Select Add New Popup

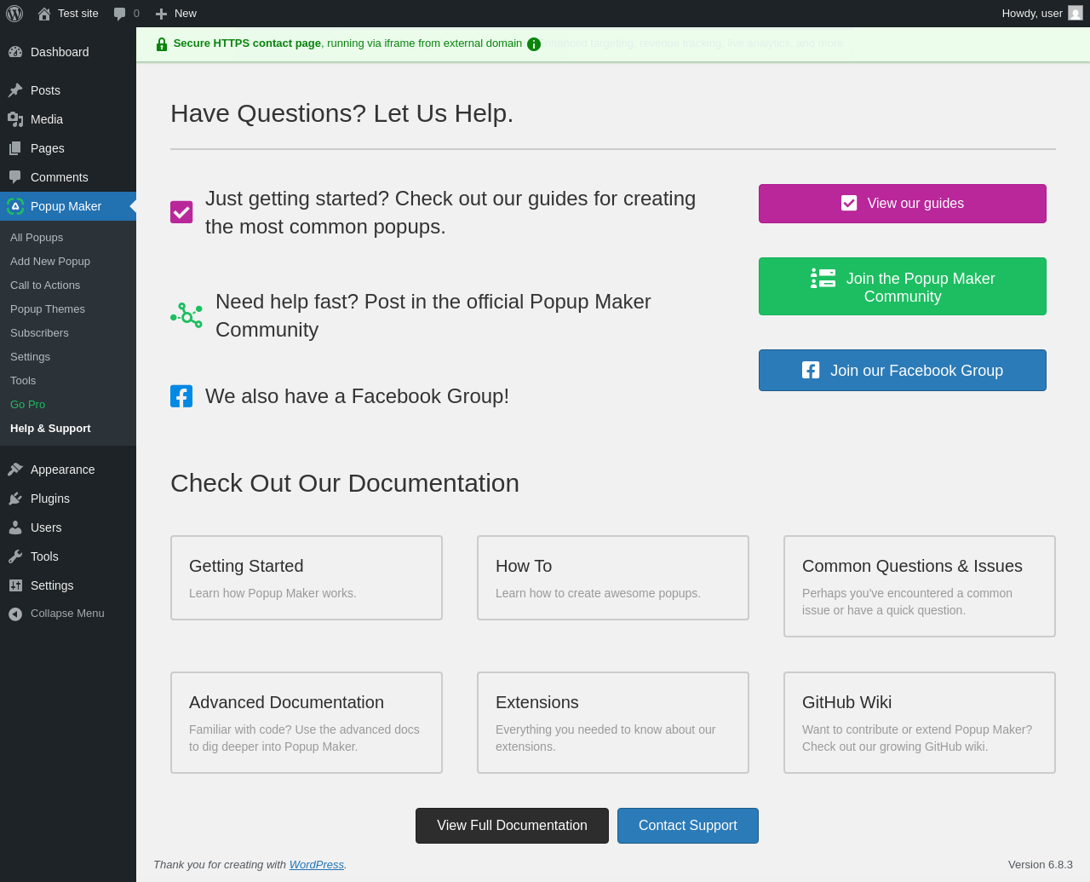click(68, 262)
